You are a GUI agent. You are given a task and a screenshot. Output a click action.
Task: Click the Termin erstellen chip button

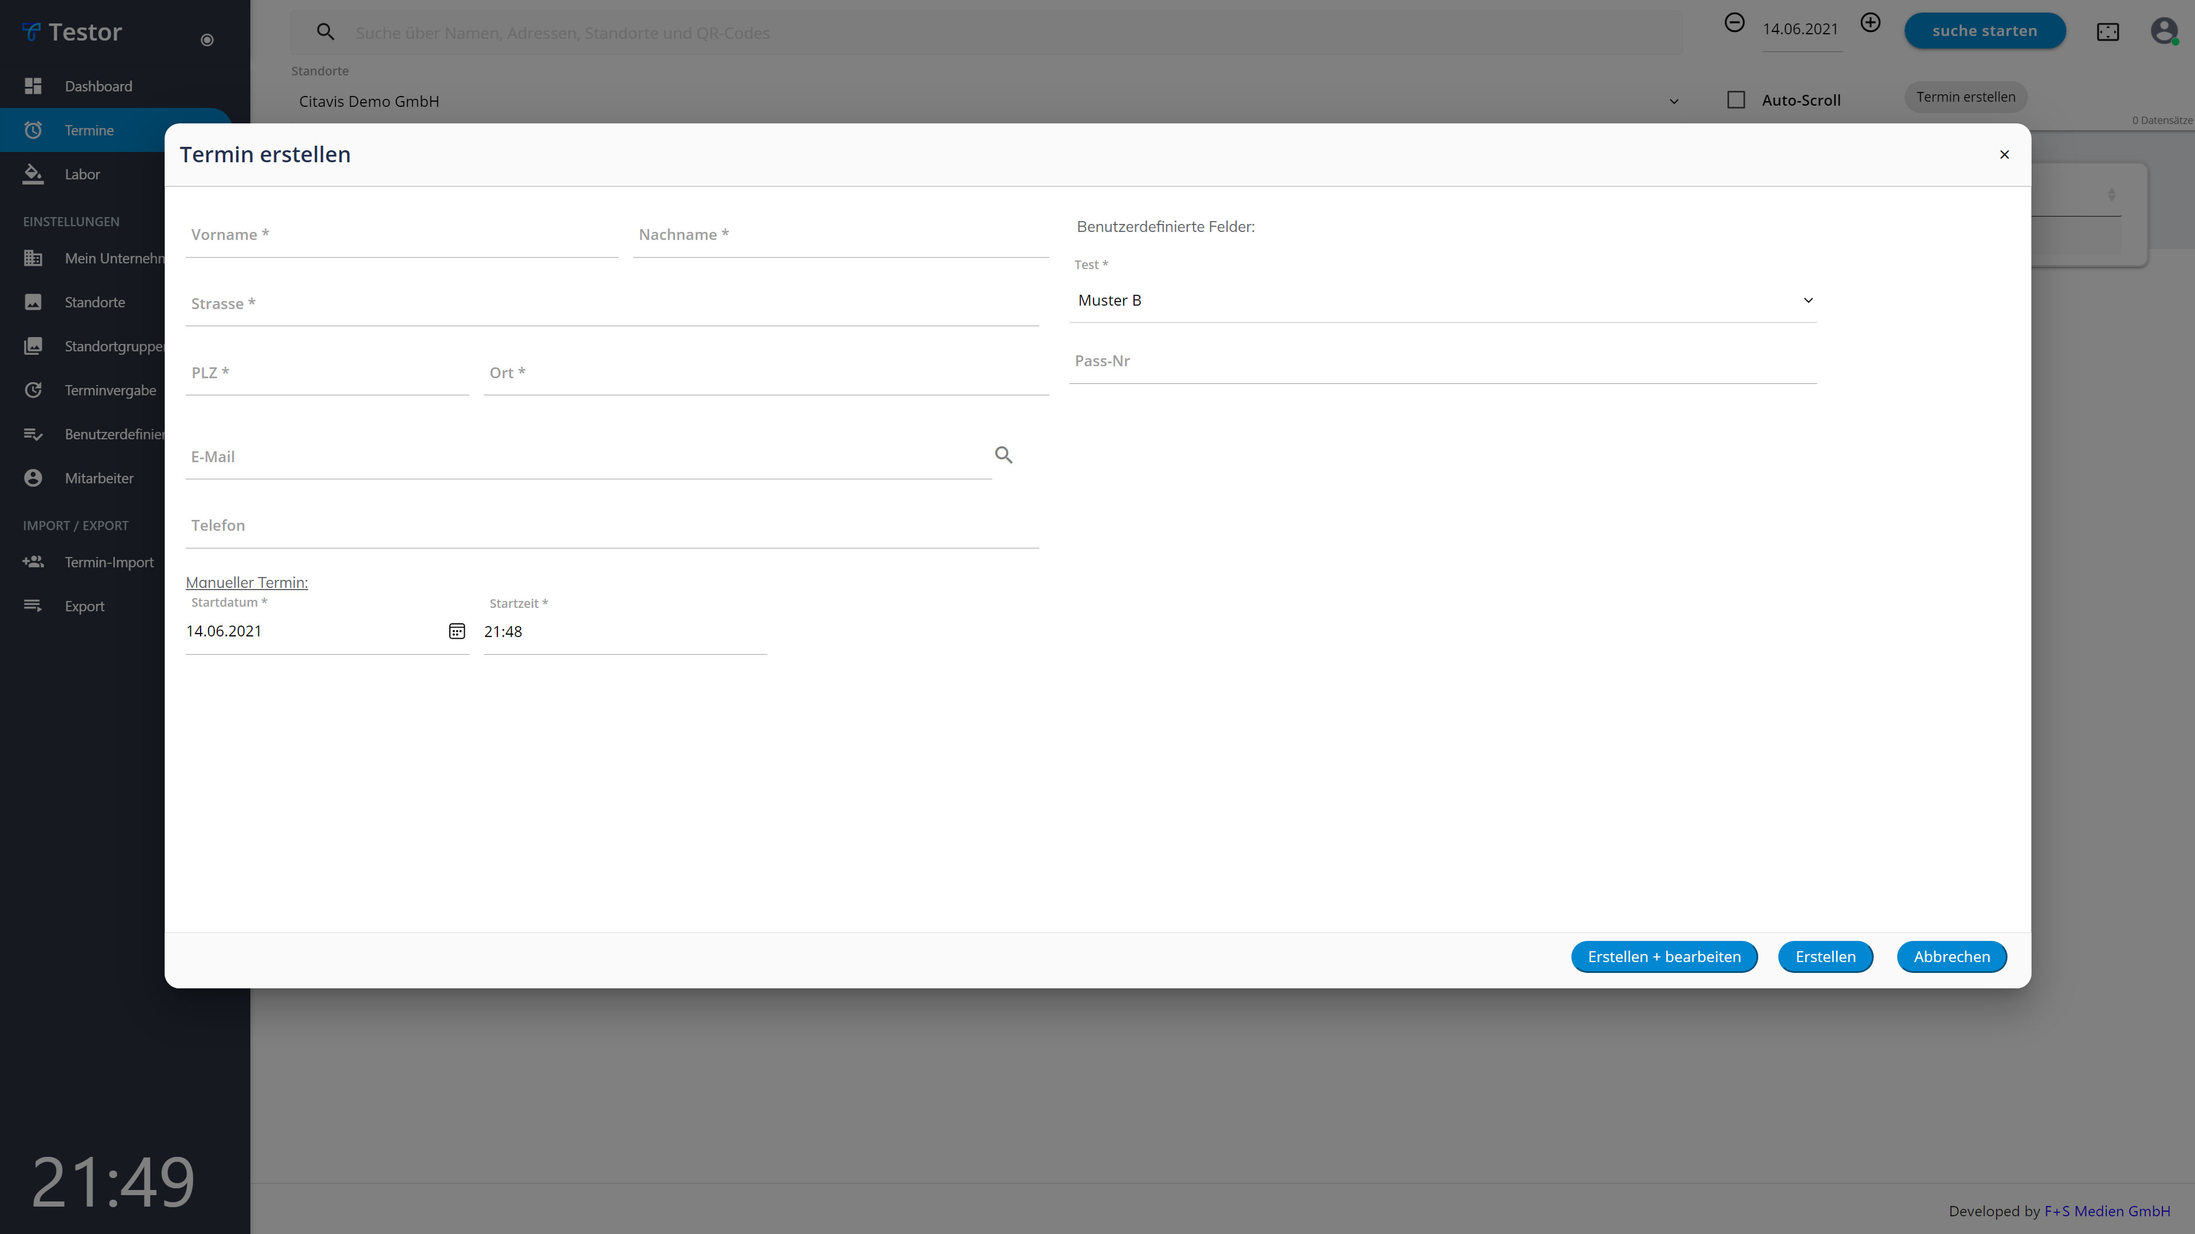click(x=1966, y=97)
